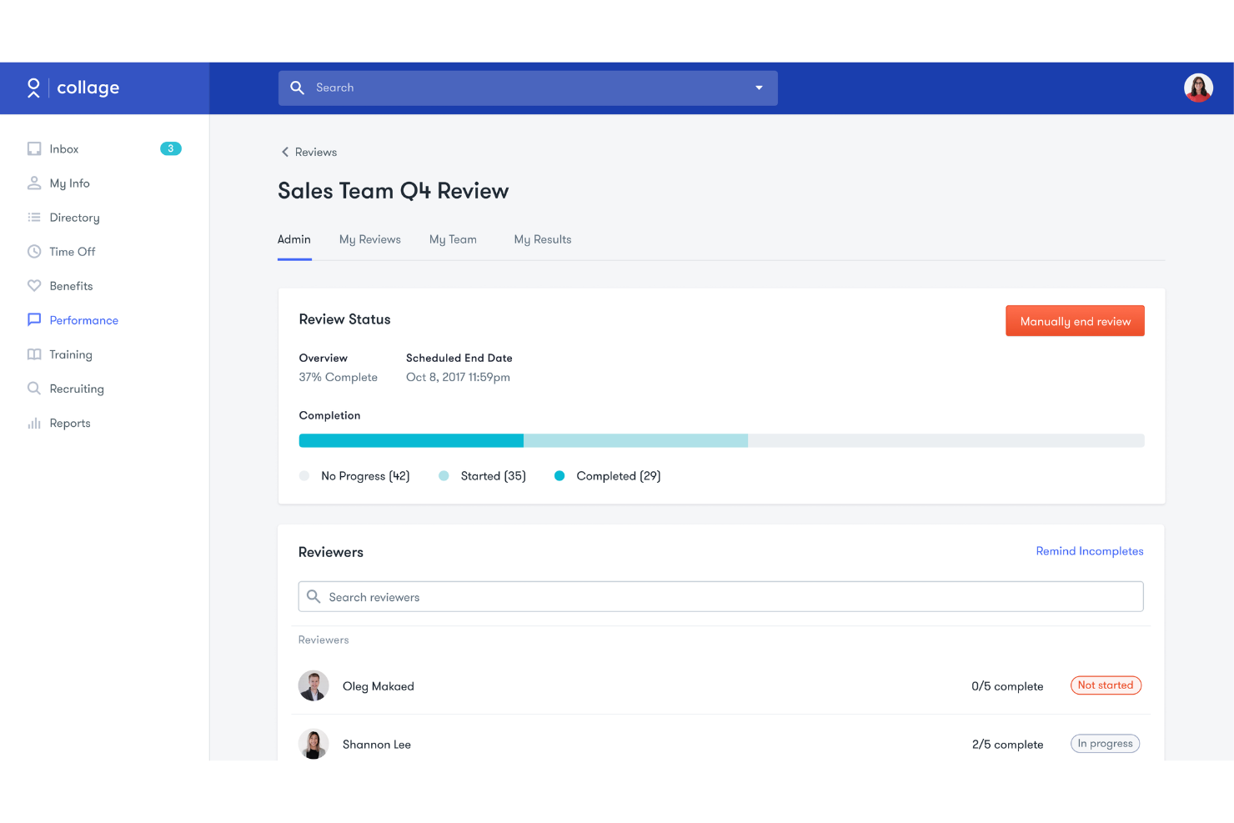
Task: Click the In progress badge for Shannon Lee
Action: [1105, 743]
